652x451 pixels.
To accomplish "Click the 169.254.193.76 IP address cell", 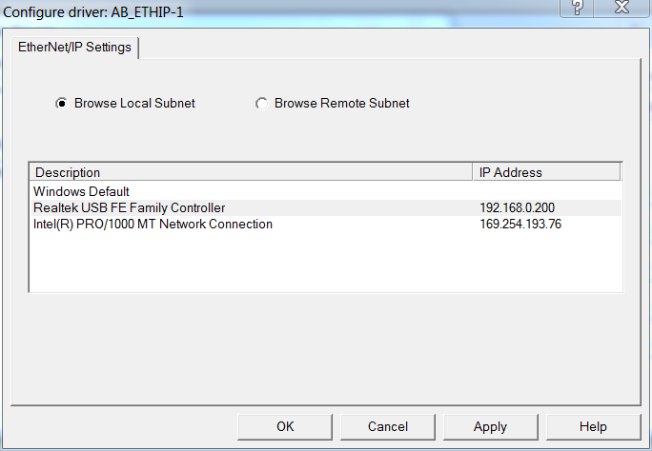I will [520, 224].
